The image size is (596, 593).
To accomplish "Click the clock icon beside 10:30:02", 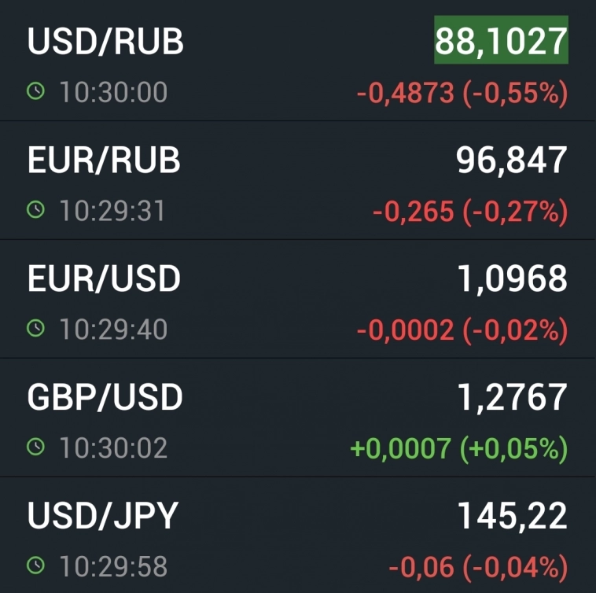I will coord(35,448).
